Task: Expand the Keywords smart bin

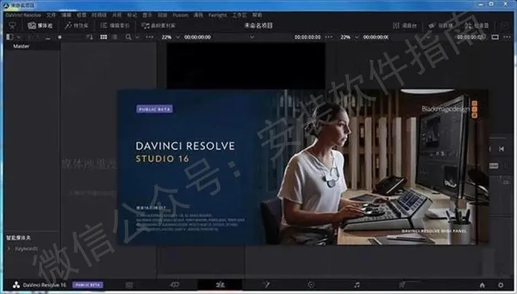Action: 9,249
